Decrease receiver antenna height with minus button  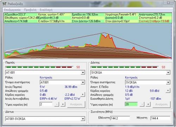pos(142,104)
